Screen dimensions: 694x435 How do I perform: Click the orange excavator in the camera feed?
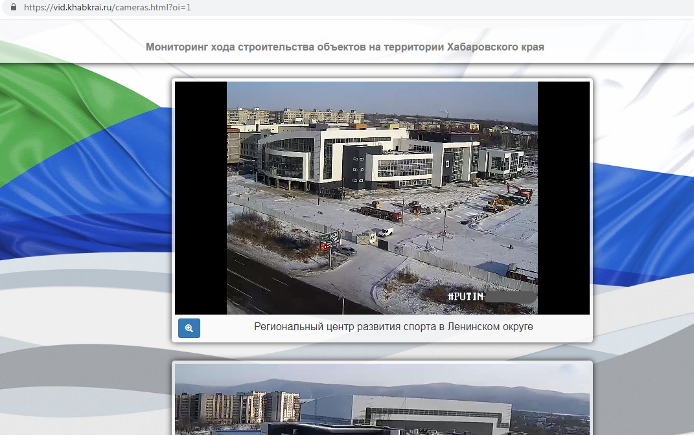point(518,191)
